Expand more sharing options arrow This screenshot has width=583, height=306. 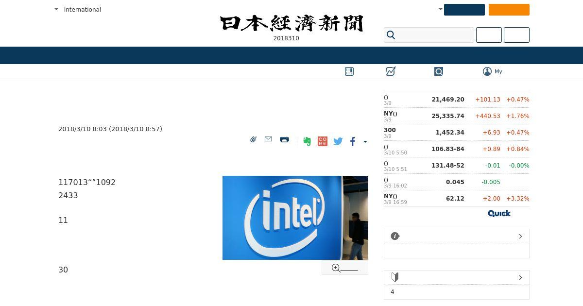(365, 142)
